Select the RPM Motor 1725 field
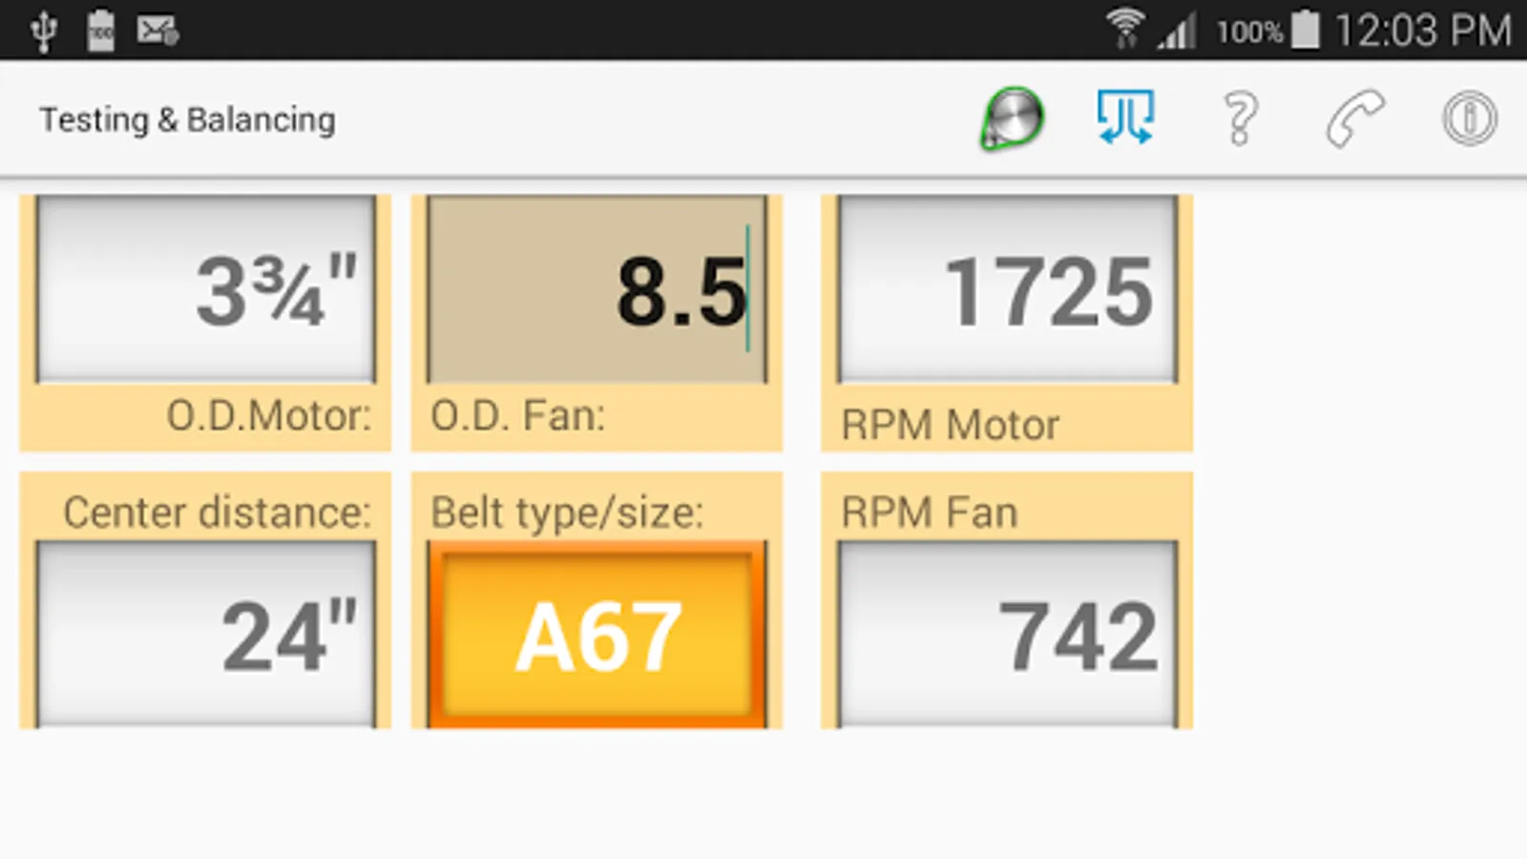 [1007, 289]
